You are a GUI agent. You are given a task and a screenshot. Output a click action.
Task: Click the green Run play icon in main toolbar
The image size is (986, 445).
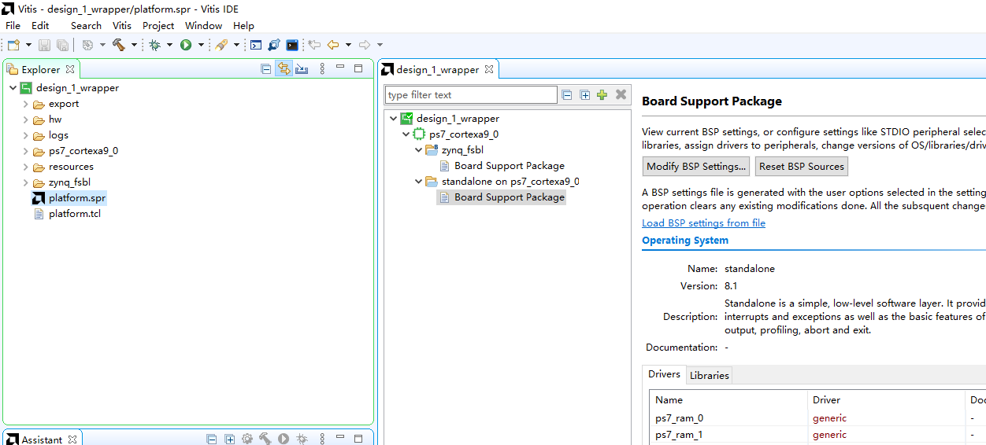[186, 45]
